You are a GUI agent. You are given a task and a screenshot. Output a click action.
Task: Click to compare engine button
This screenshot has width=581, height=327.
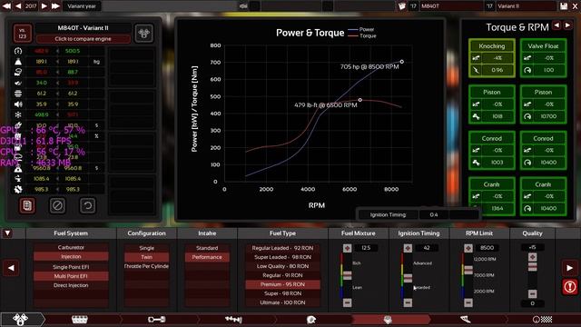click(x=83, y=38)
